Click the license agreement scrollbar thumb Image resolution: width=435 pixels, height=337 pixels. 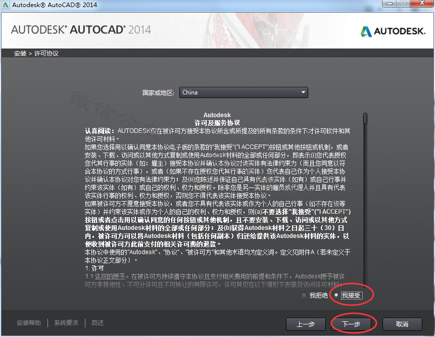pyautogui.click(x=365, y=118)
